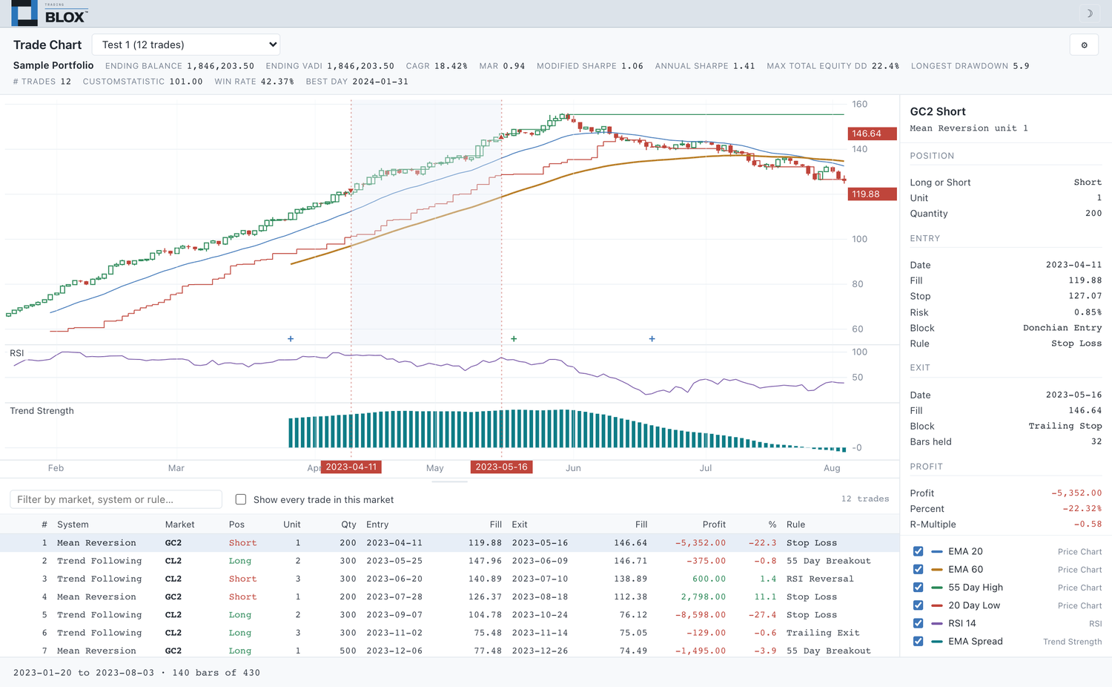1112x687 pixels.
Task: Open chart settings gear icon
Action: pos(1084,45)
